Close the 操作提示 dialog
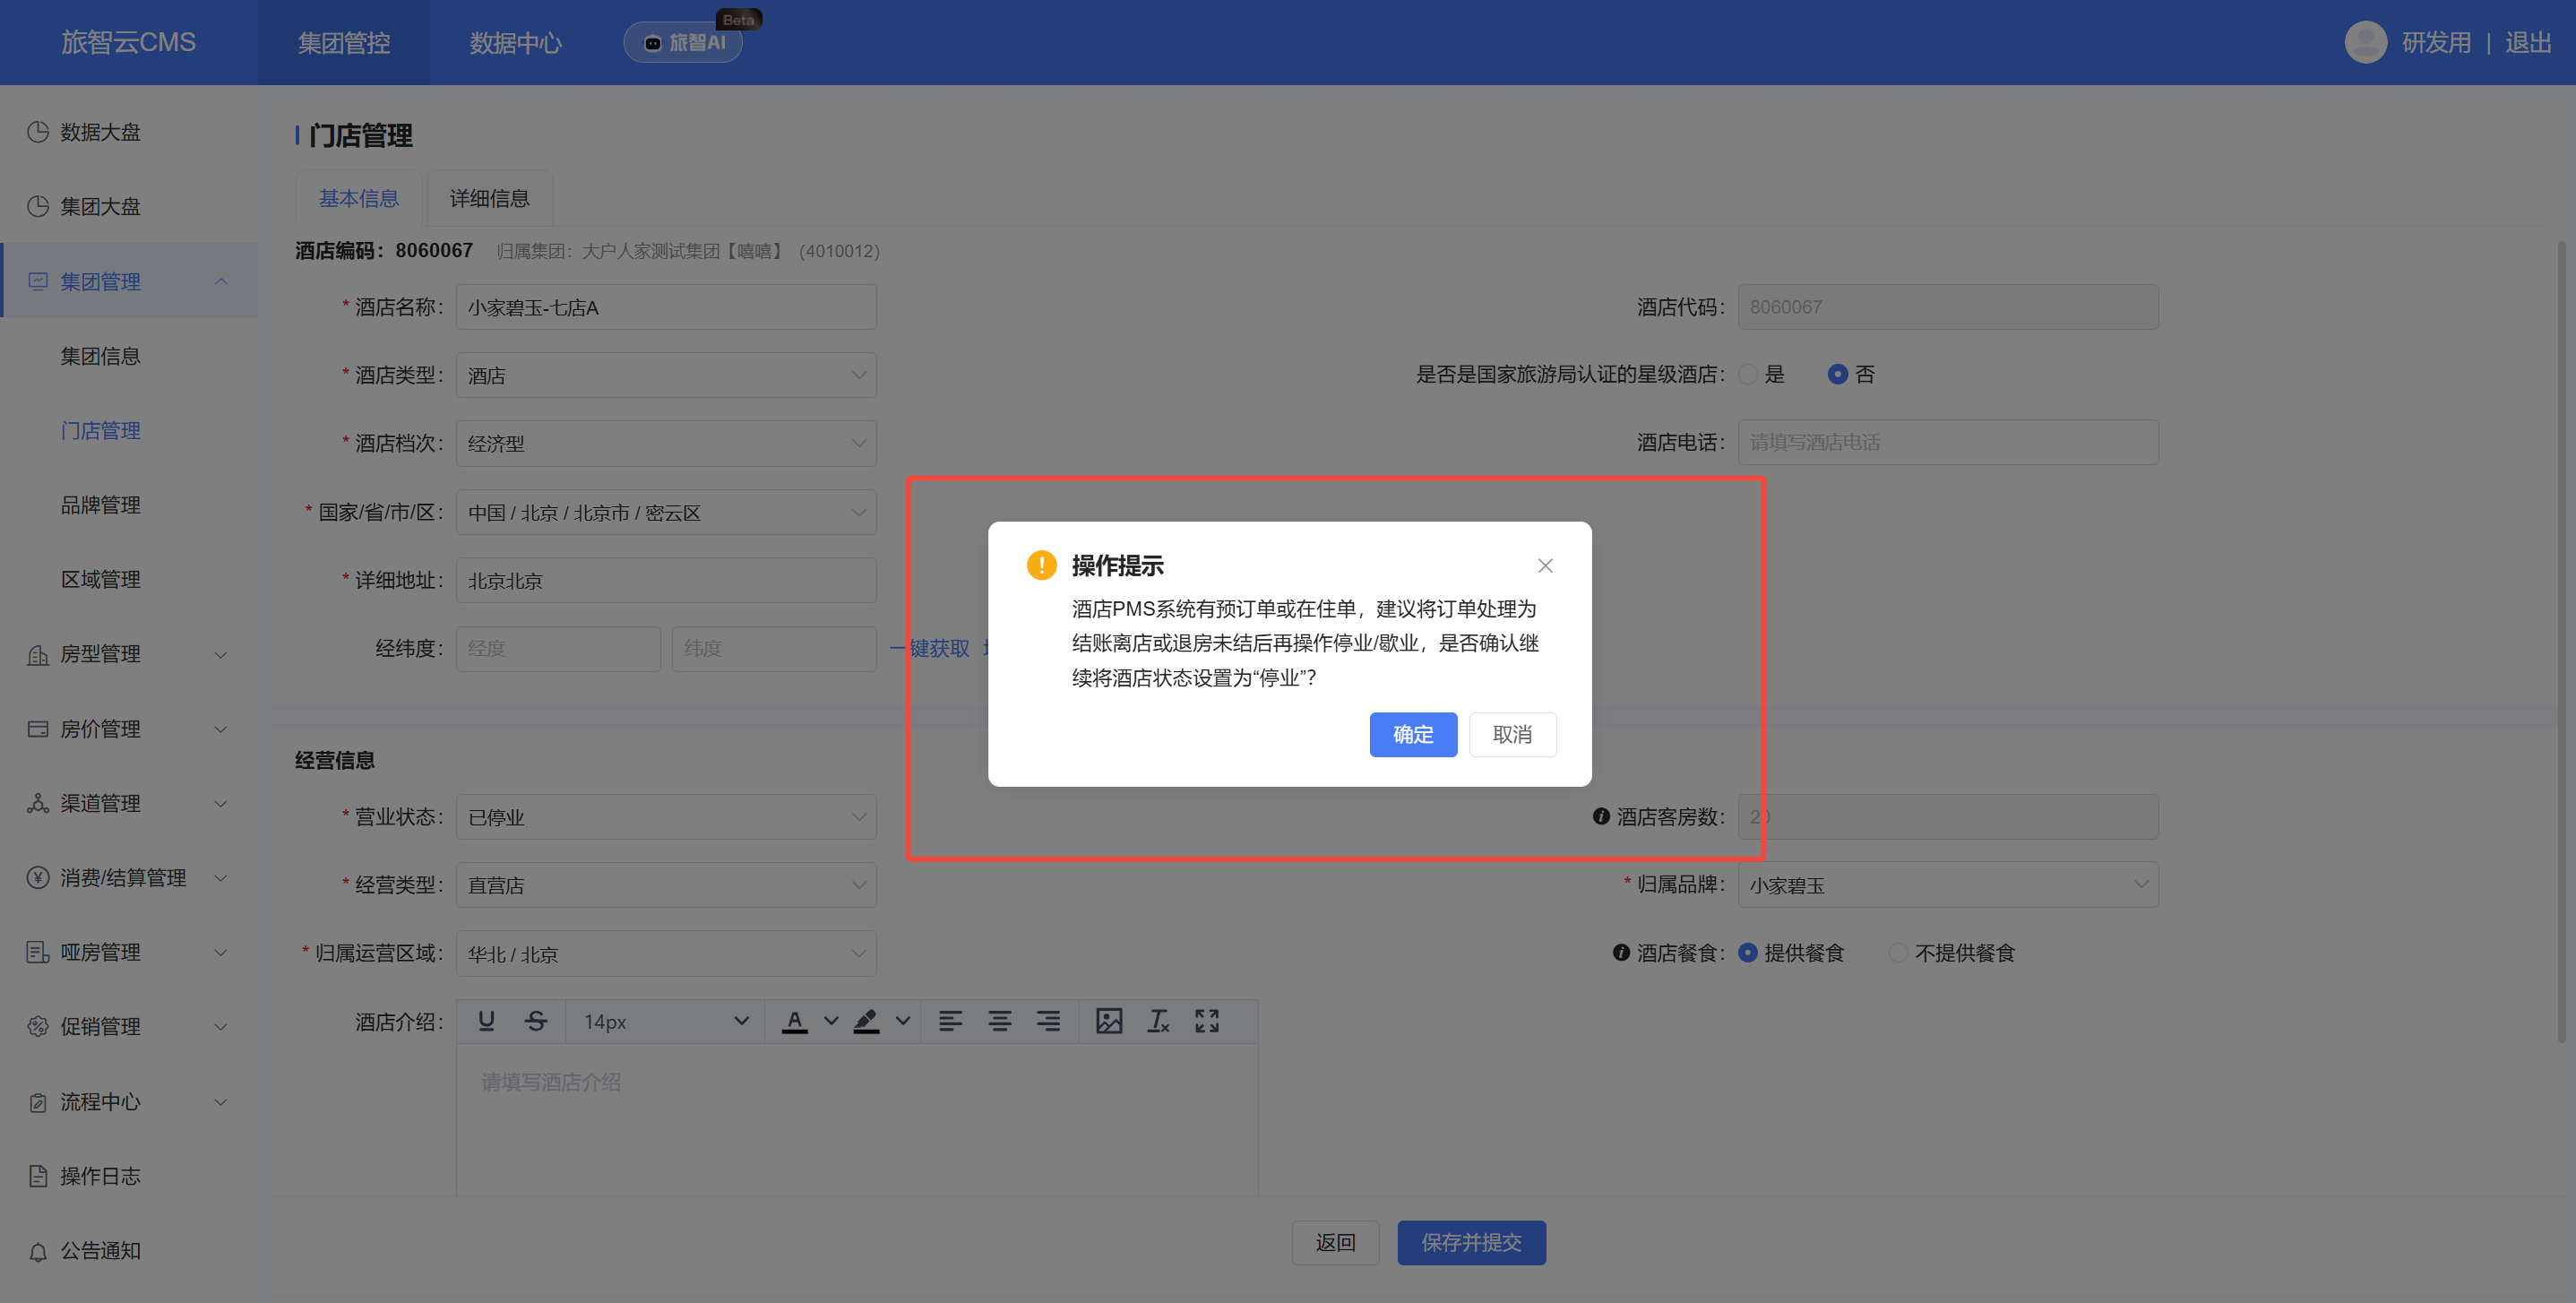The width and height of the screenshot is (2576, 1303). (x=1545, y=566)
